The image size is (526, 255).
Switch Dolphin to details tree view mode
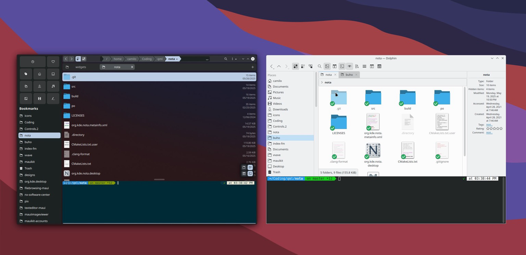click(x=311, y=66)
